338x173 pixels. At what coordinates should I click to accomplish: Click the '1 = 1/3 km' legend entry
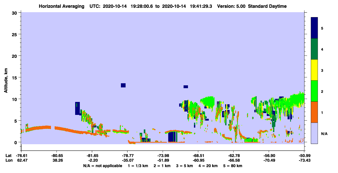[138, 166]
